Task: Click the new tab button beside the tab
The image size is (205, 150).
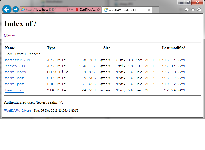Action: click(155, 10)
